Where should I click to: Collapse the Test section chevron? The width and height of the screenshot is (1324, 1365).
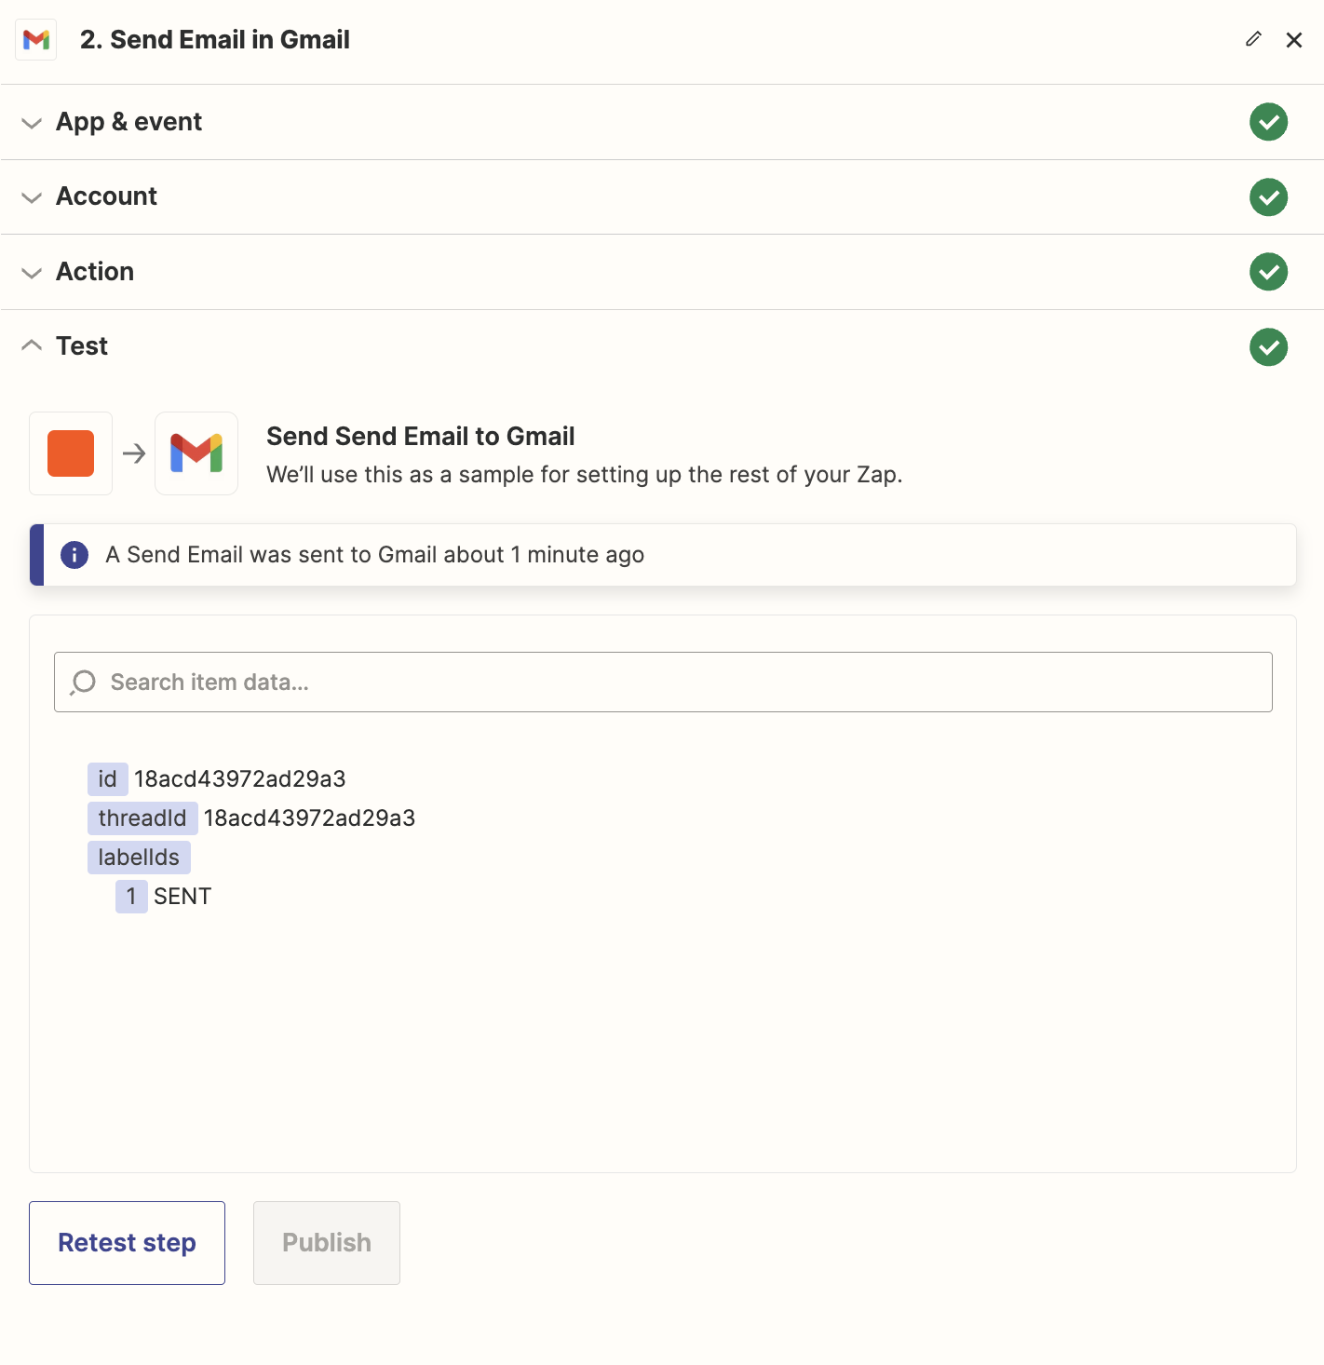point(32,345)
